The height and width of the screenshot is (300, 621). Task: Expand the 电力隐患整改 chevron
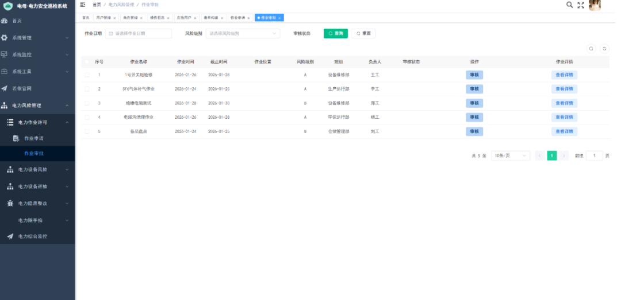pyautogui.click(x=67, y=204)
